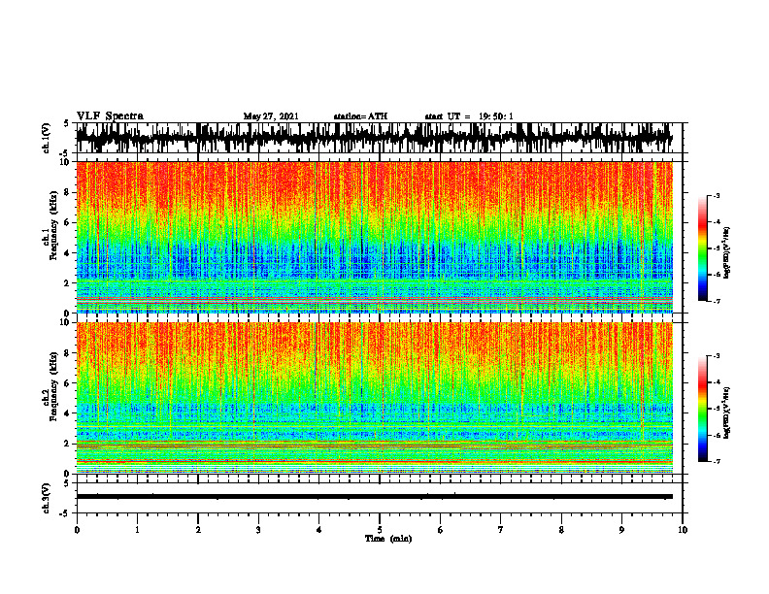The width and height of the screenshot is (769, 594).
Task: Click the time axis tick label '7'
Action: pyautogui.click(x=501, y=530)
